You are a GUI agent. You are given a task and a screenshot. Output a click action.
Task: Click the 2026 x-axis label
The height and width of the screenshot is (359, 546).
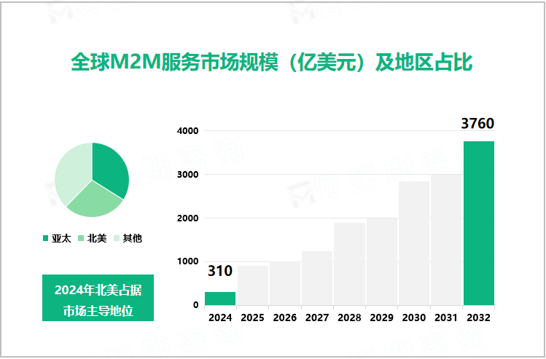285,317
